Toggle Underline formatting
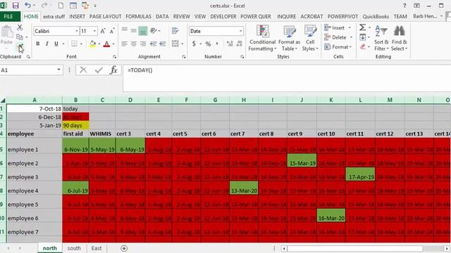 tap(56, 44)
